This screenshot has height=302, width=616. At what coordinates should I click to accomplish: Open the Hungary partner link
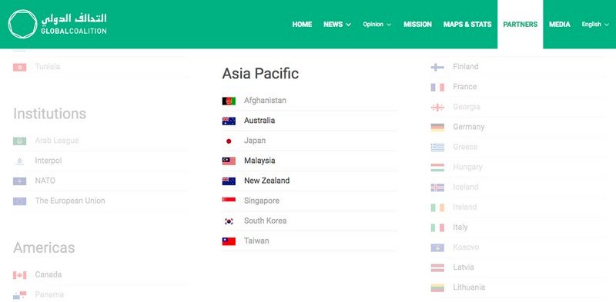[467, 167]
